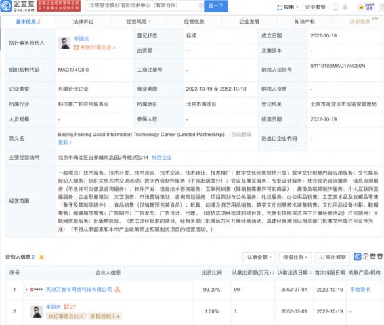Screen dimensions: 384x325
Task: Open the 持股比例 filter dropdown
Action: pos(295,257)
